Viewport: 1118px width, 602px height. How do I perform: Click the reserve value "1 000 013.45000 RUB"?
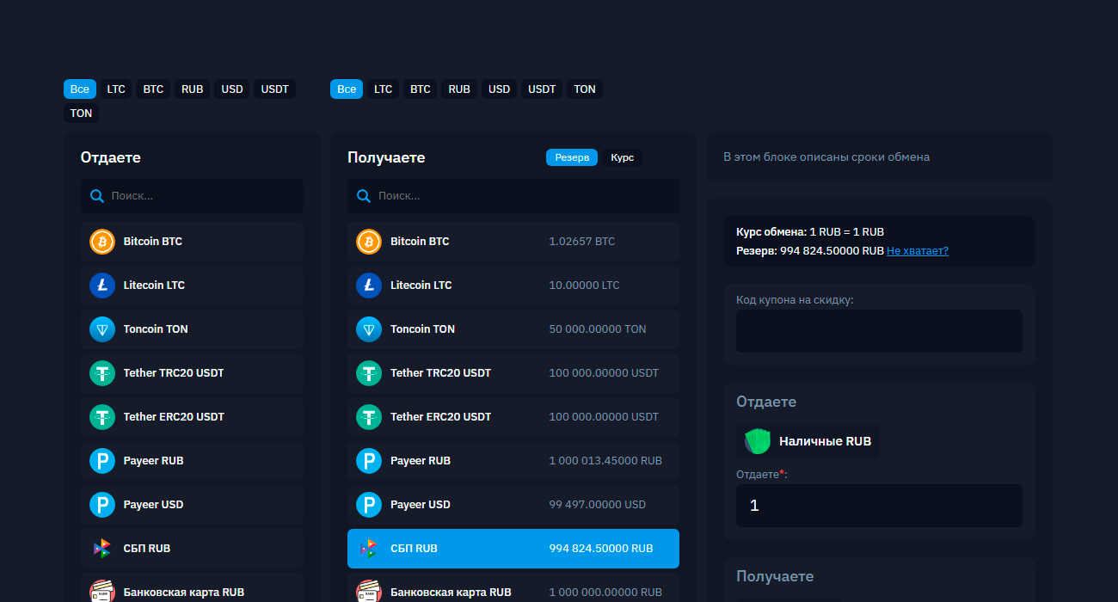[x=605, y=461]
